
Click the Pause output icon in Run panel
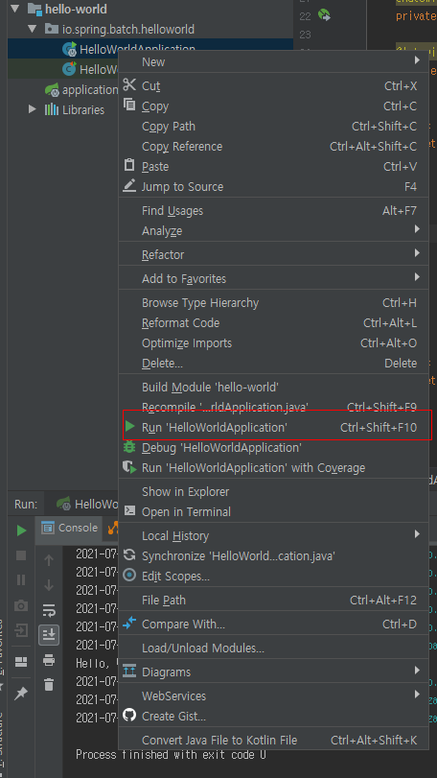pyautogui.click(x=21, y=580)
